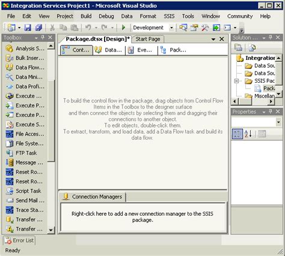Select Integration project node in Solution Explorer
Viewport: 285px width, 256px height.
click(x=256, y=58)
